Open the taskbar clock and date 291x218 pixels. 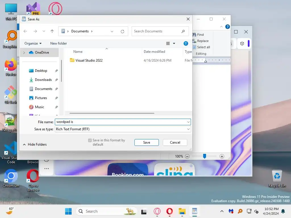pyautogui.click(x=271, y=211)
